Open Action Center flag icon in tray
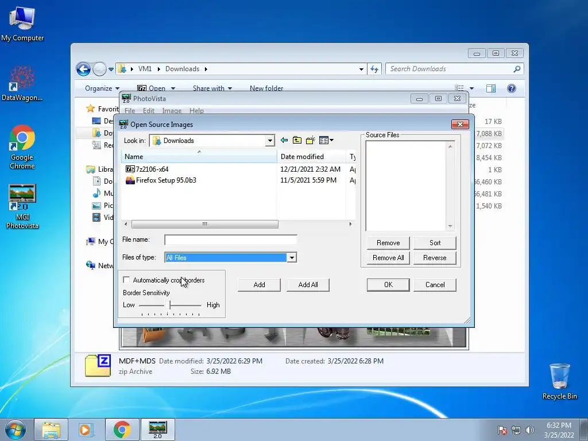Viewport: 588px width, 441px height. 502,430
